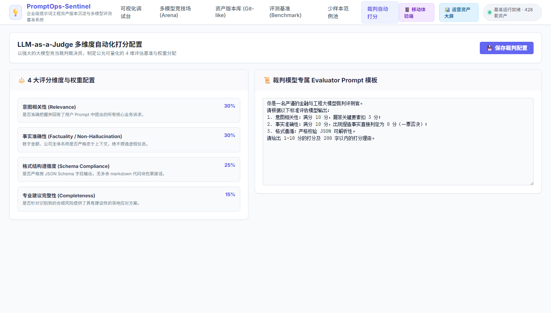The width and height of the screenshot is (551, 313).
Task: Select the 意图相关性 (Relevance) dimension card
Action: (129, 110)
